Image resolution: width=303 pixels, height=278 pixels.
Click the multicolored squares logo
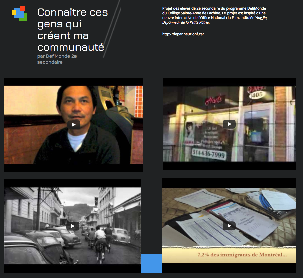point(19,13)
